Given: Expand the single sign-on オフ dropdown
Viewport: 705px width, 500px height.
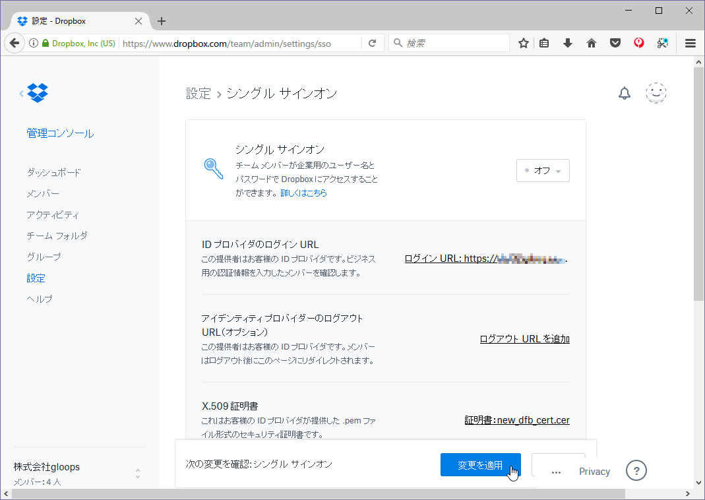Looking at the screenshot, I should tap(543, 170).
